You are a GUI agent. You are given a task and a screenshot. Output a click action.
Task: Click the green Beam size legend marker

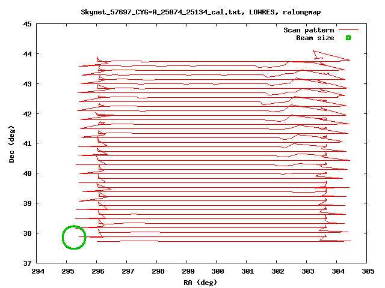tap(348, 38)
